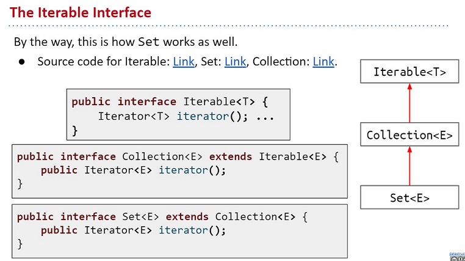Click the Collection<E> interface code block
The image size is (465, 261).
tap(179, 171)
